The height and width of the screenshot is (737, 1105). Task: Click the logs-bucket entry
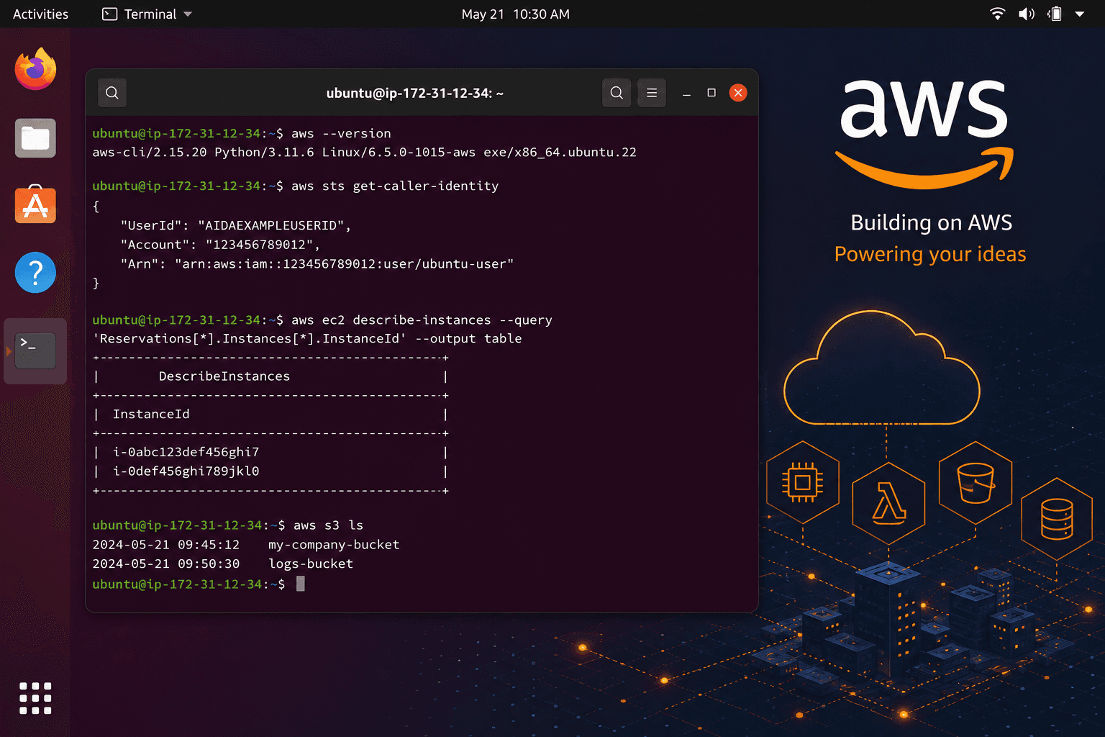(x=311, y=564)
